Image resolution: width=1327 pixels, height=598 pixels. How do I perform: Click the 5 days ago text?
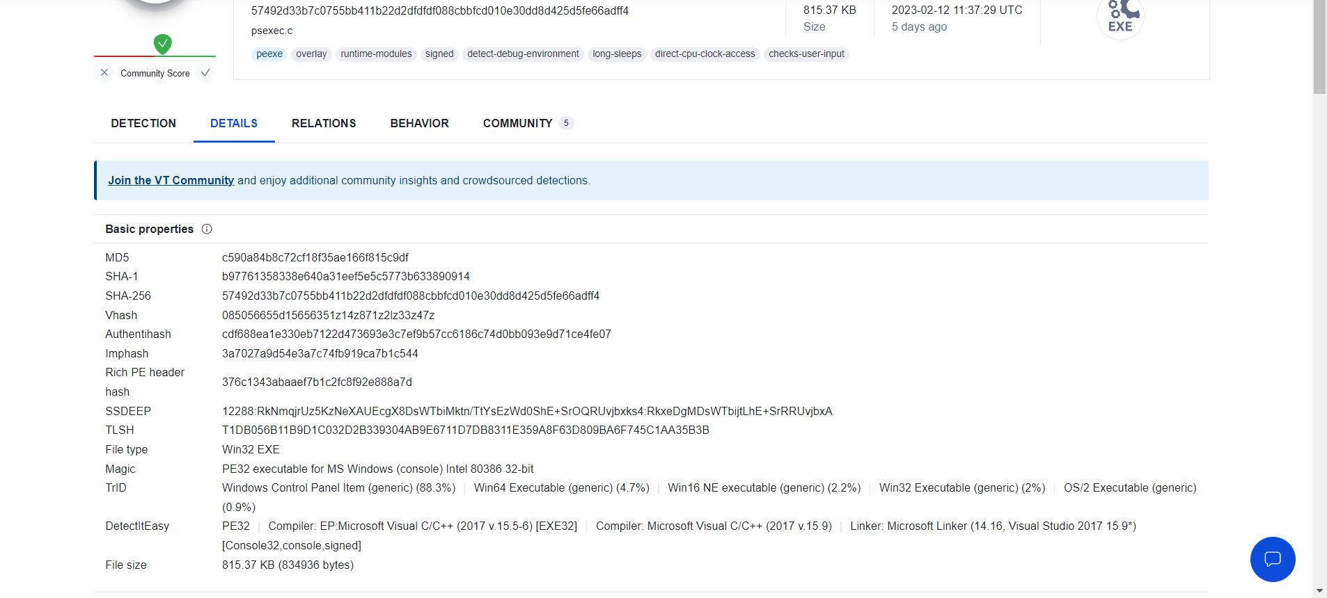point(919,27)
